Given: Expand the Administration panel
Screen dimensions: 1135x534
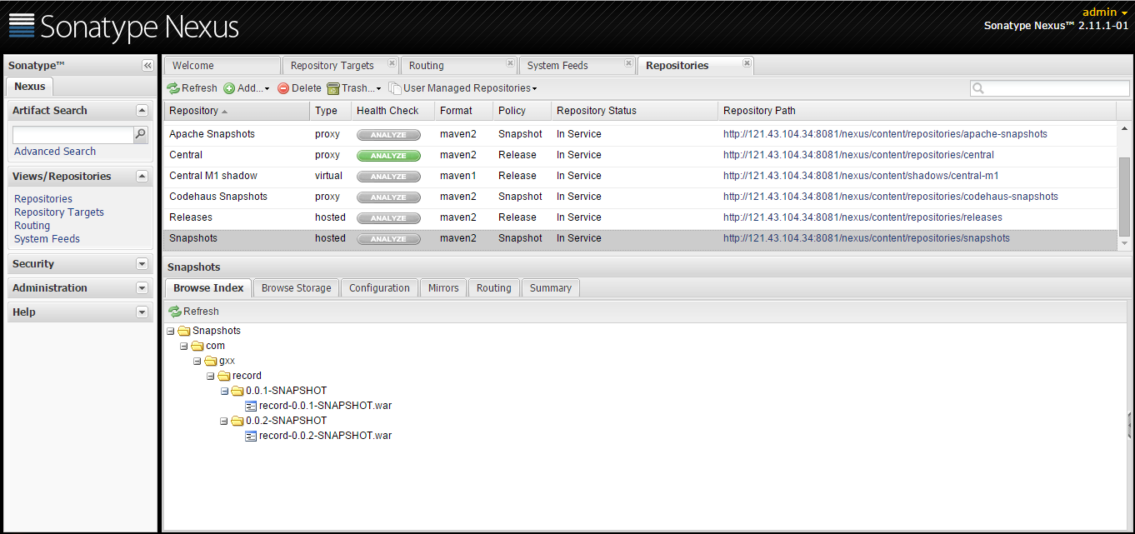Looking at the screenshot, I should pyautogui.click(x=142, y=287).
